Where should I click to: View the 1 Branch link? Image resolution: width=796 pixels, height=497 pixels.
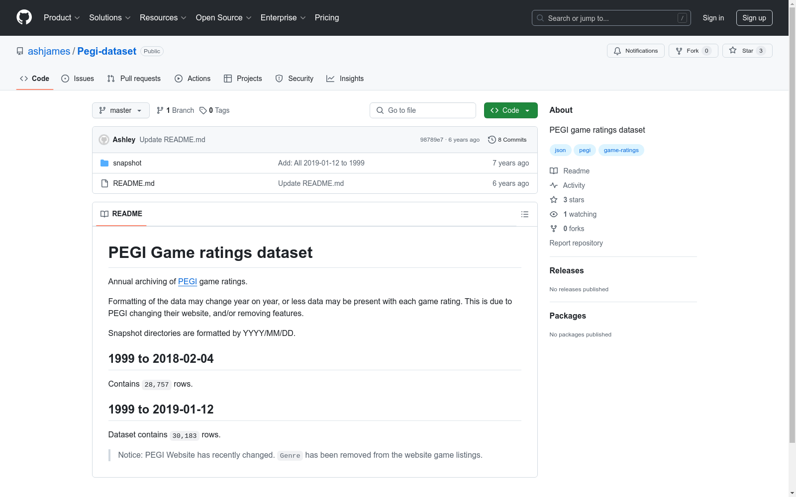(176, 110)
